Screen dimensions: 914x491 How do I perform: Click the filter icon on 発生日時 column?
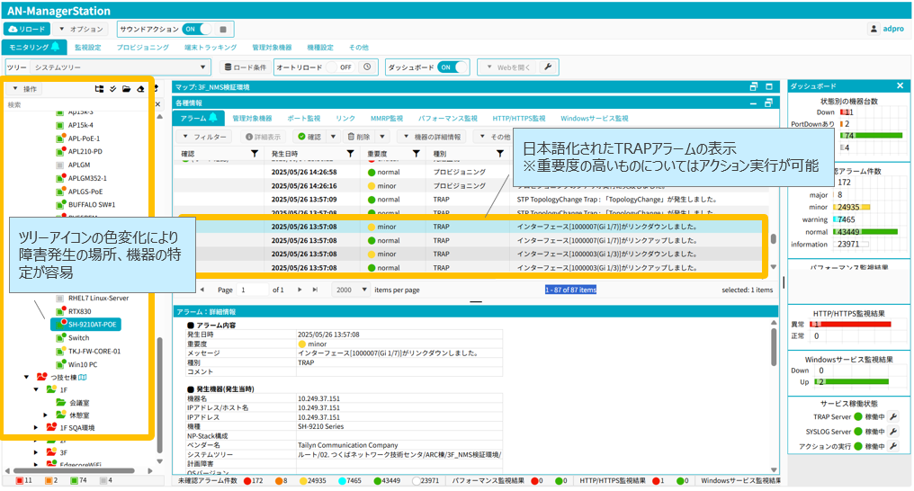(351, 154)
